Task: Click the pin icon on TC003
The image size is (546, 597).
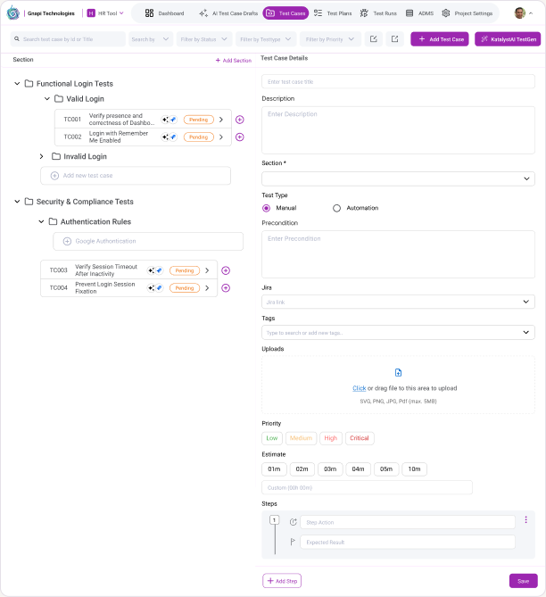Action: [x=159, y=270]
